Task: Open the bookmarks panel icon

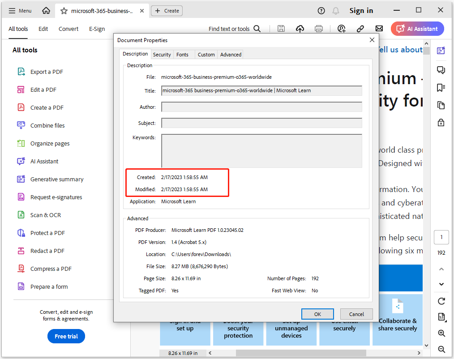Action: 441,87
